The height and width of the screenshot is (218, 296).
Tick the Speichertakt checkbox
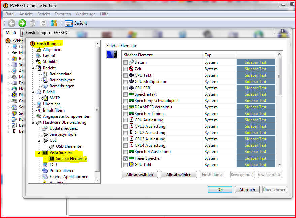(125, 94)
